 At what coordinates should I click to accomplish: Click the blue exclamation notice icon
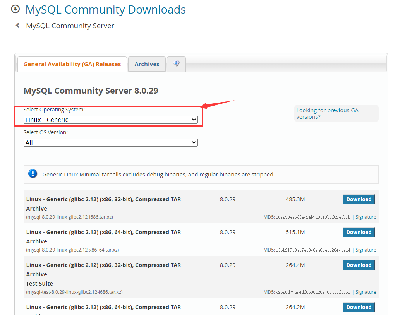click(x=33, y=174)
